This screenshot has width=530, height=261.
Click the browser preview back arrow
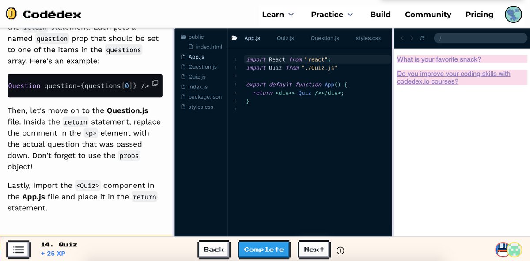[402, 38]
